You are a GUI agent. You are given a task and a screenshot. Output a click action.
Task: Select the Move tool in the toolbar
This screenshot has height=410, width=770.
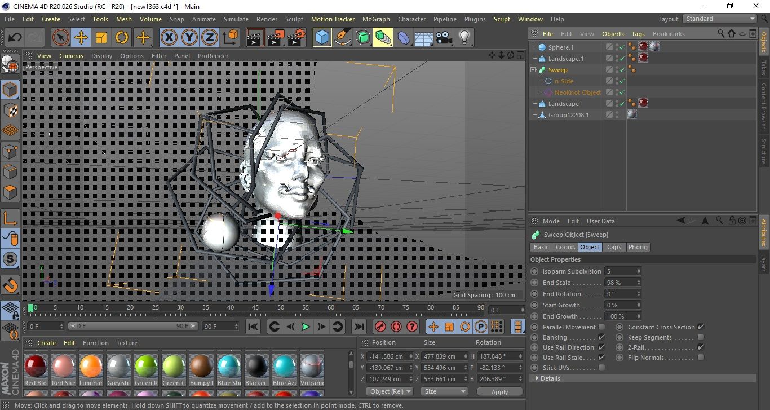click(x=81, y=38)
